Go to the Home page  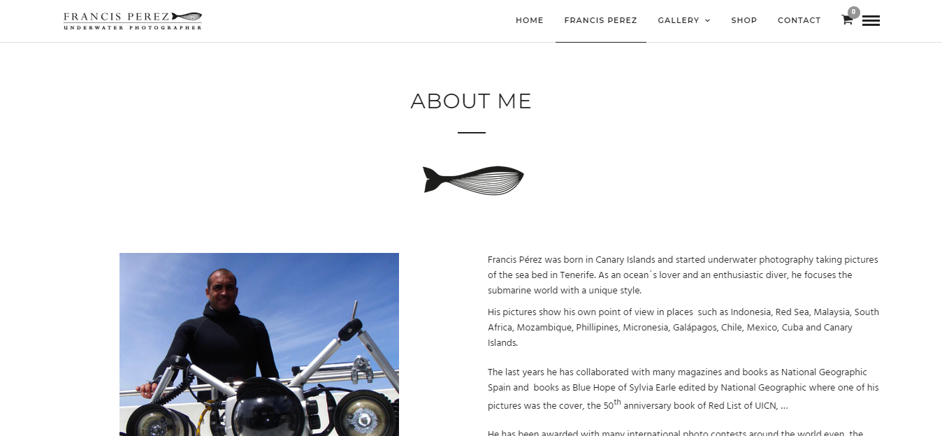coord(530,20)
